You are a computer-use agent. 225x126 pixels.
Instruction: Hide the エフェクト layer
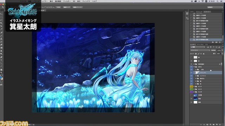click(191, 72)
